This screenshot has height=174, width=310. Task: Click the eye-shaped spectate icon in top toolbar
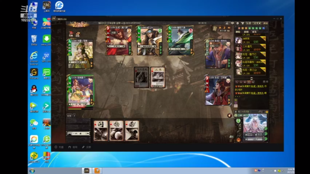tap(232, 23)
